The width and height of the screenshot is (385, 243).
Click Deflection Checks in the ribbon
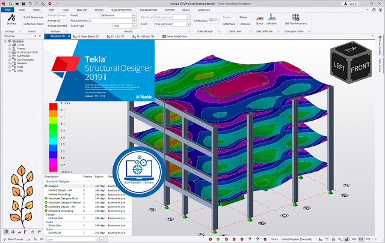click(x=34, y=24)
